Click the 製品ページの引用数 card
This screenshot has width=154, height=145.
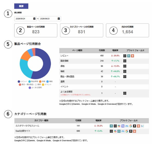click(36, 30)
